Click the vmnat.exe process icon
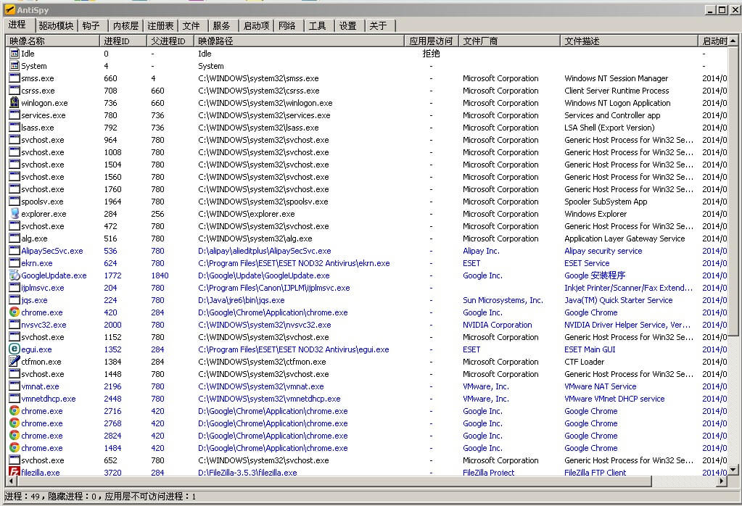742x506 pixels. click(x=15, y=386)
